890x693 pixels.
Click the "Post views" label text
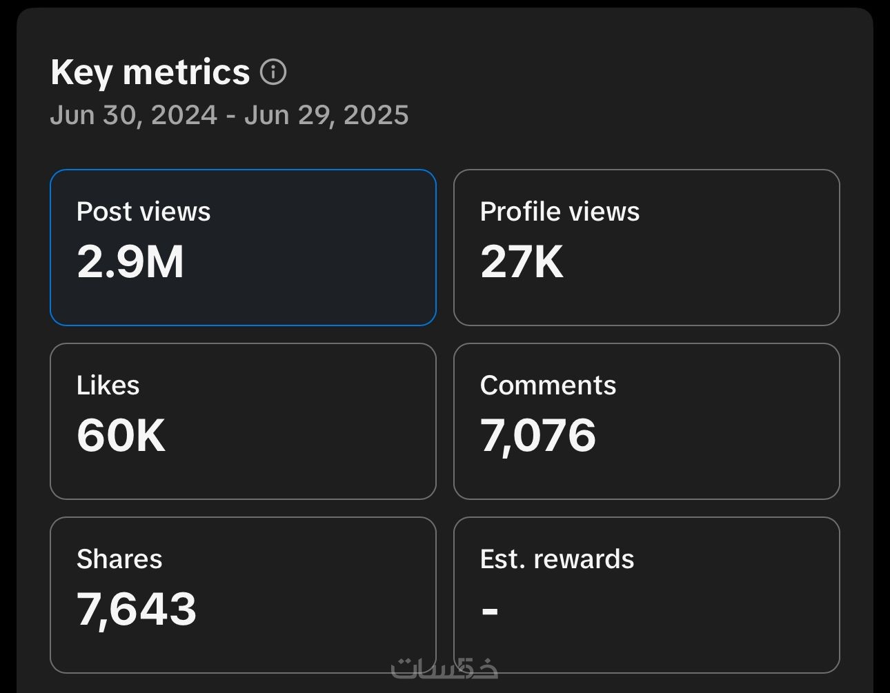tap(144, 212)
